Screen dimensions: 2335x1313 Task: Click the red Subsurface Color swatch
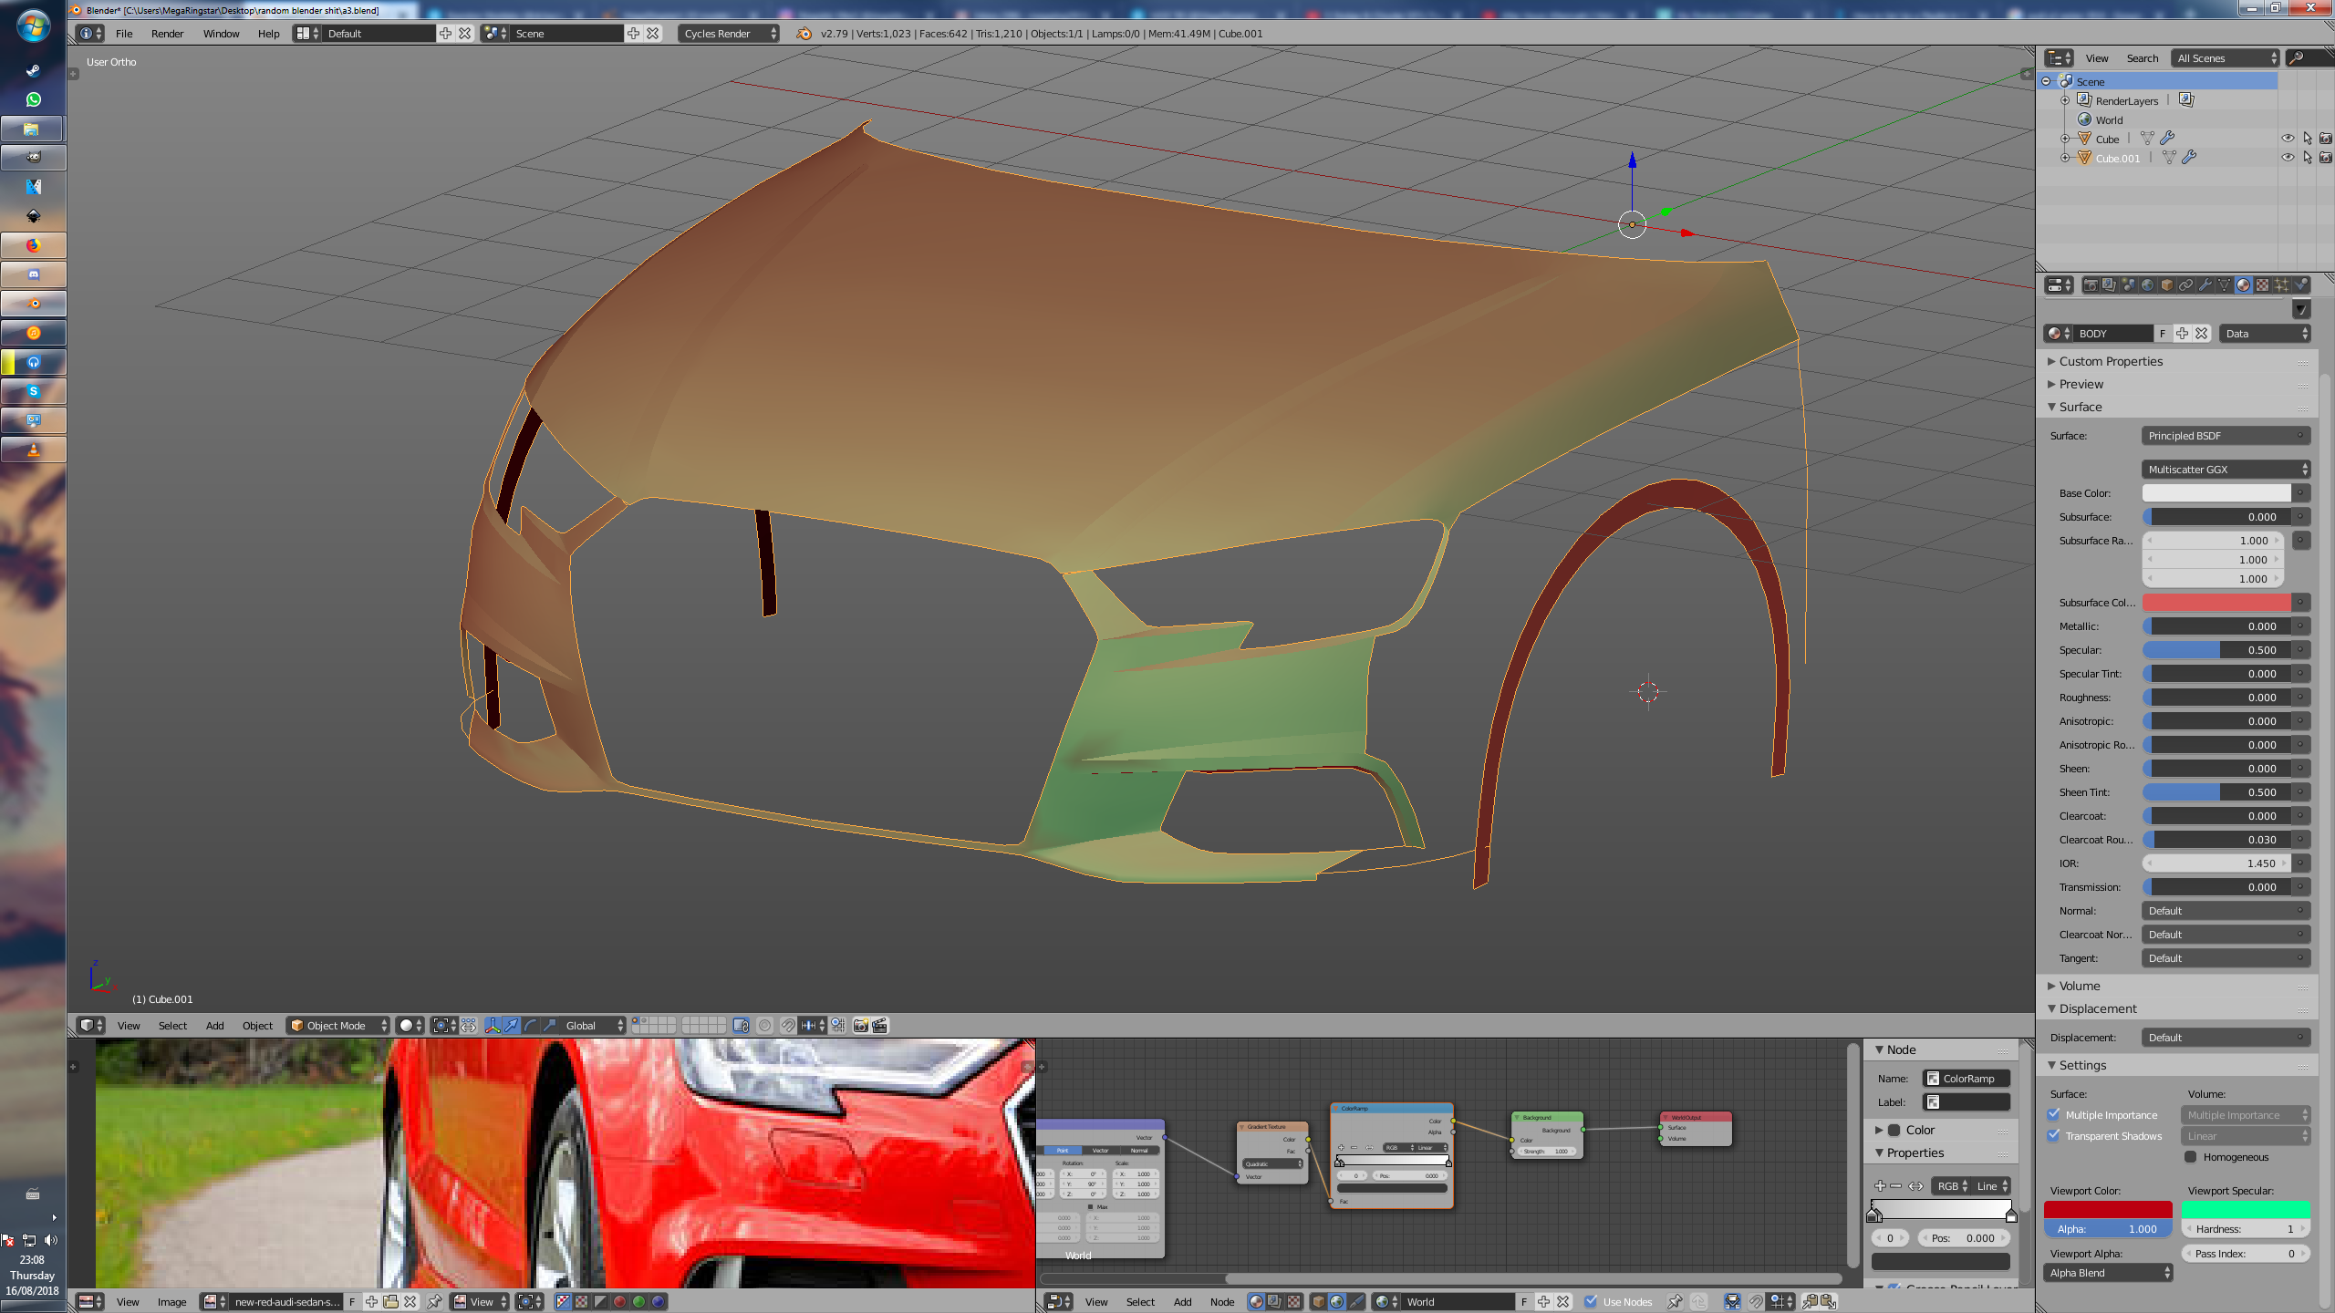click(2216, 603)
